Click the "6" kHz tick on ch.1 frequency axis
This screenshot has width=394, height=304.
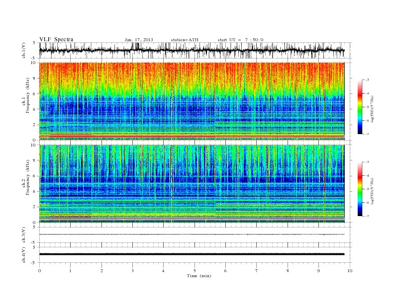click(34, 94)
